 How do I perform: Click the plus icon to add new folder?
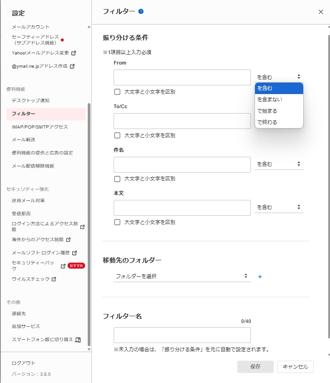click(x=260, y=276)
